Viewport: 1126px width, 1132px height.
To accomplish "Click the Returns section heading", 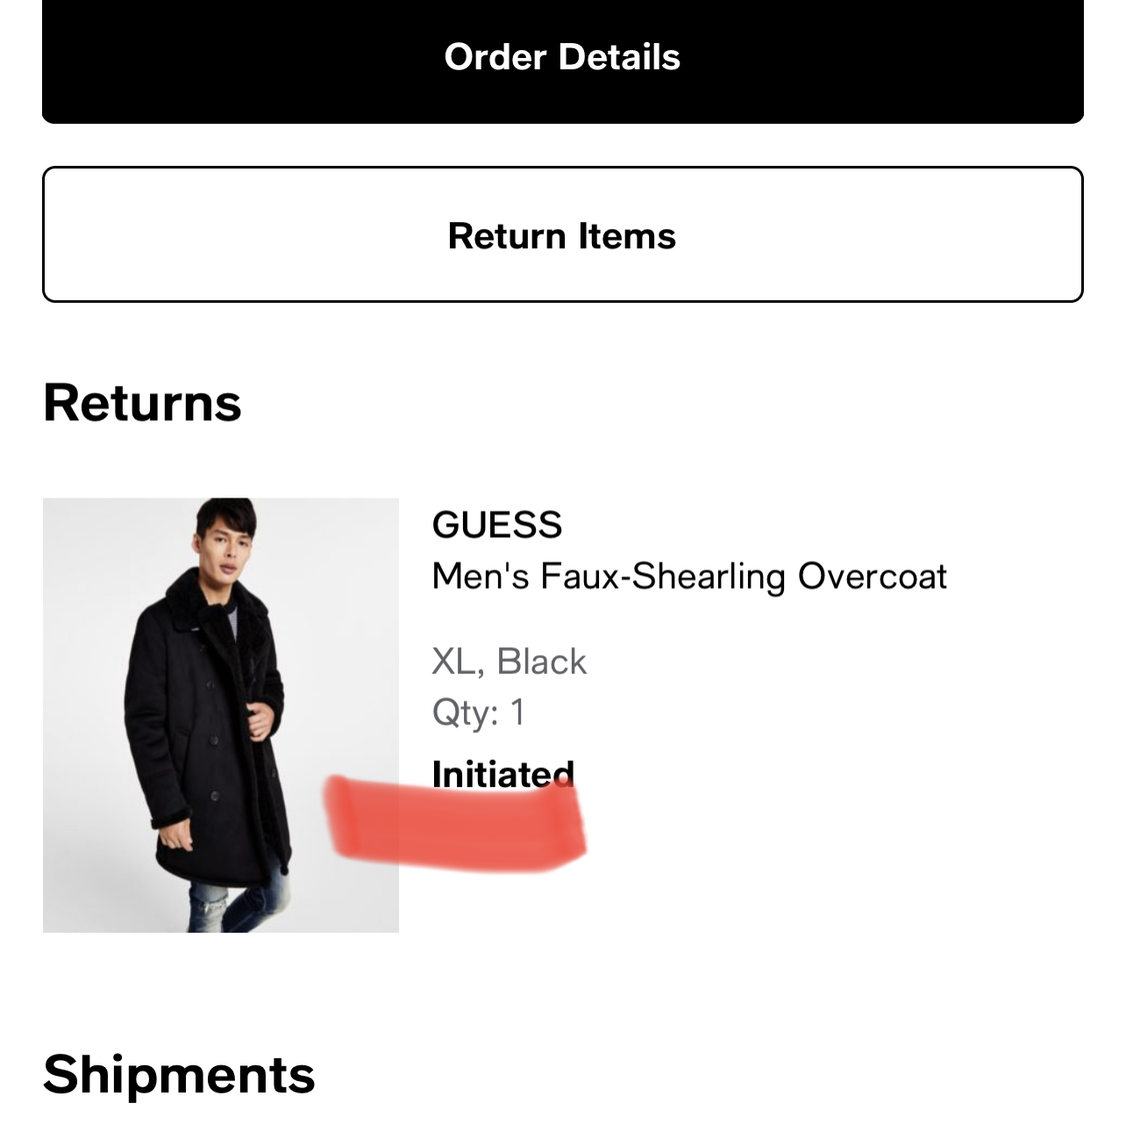I will point(142,403).
